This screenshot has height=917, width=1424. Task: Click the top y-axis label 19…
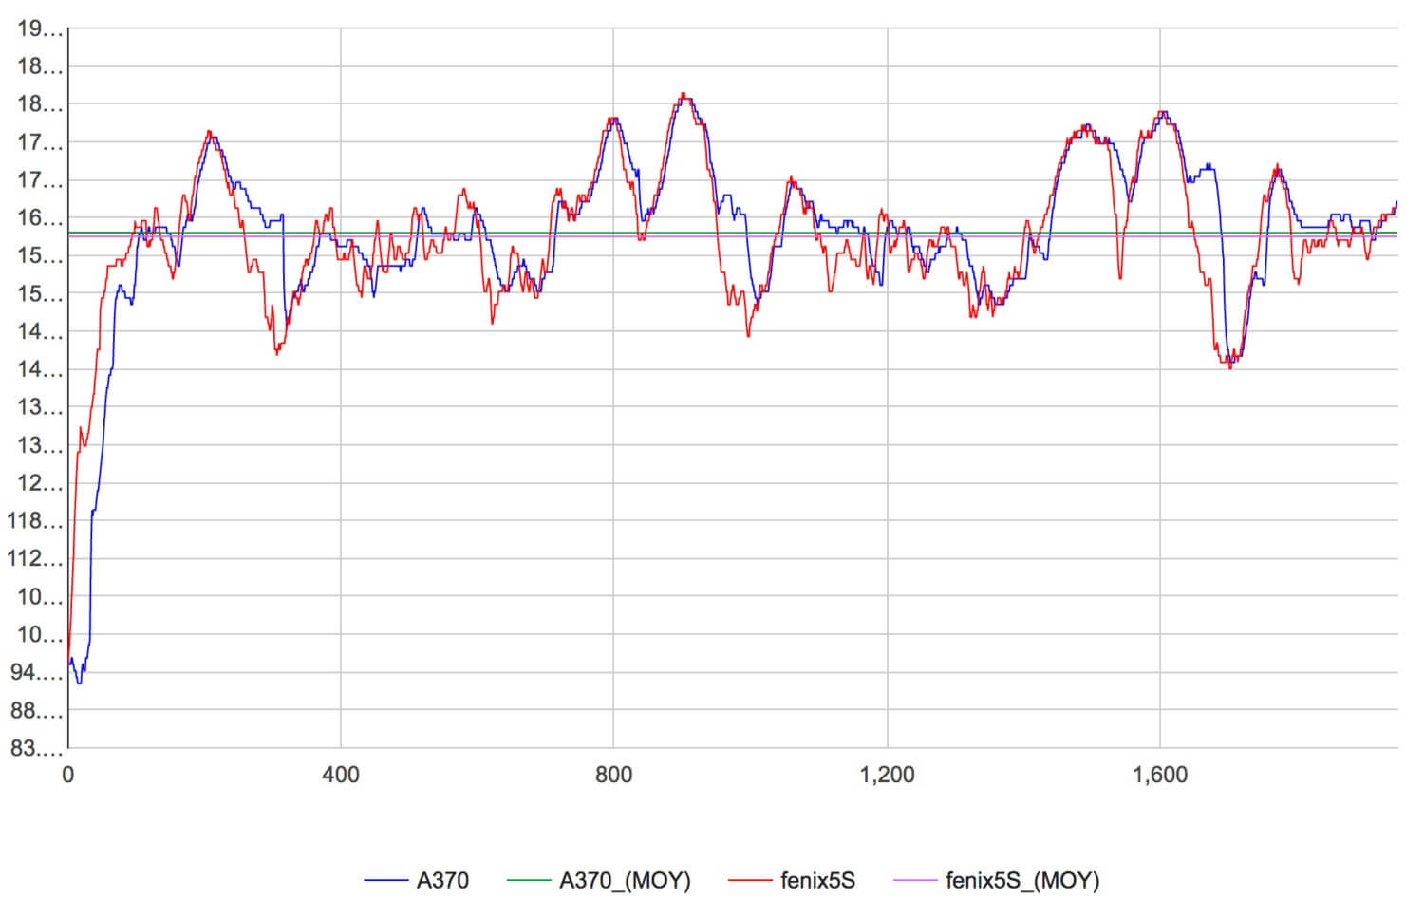(40, 29)
